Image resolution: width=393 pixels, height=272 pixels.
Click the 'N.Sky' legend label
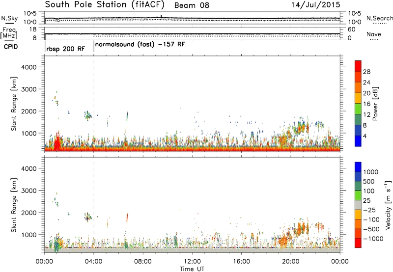(9, 19)
